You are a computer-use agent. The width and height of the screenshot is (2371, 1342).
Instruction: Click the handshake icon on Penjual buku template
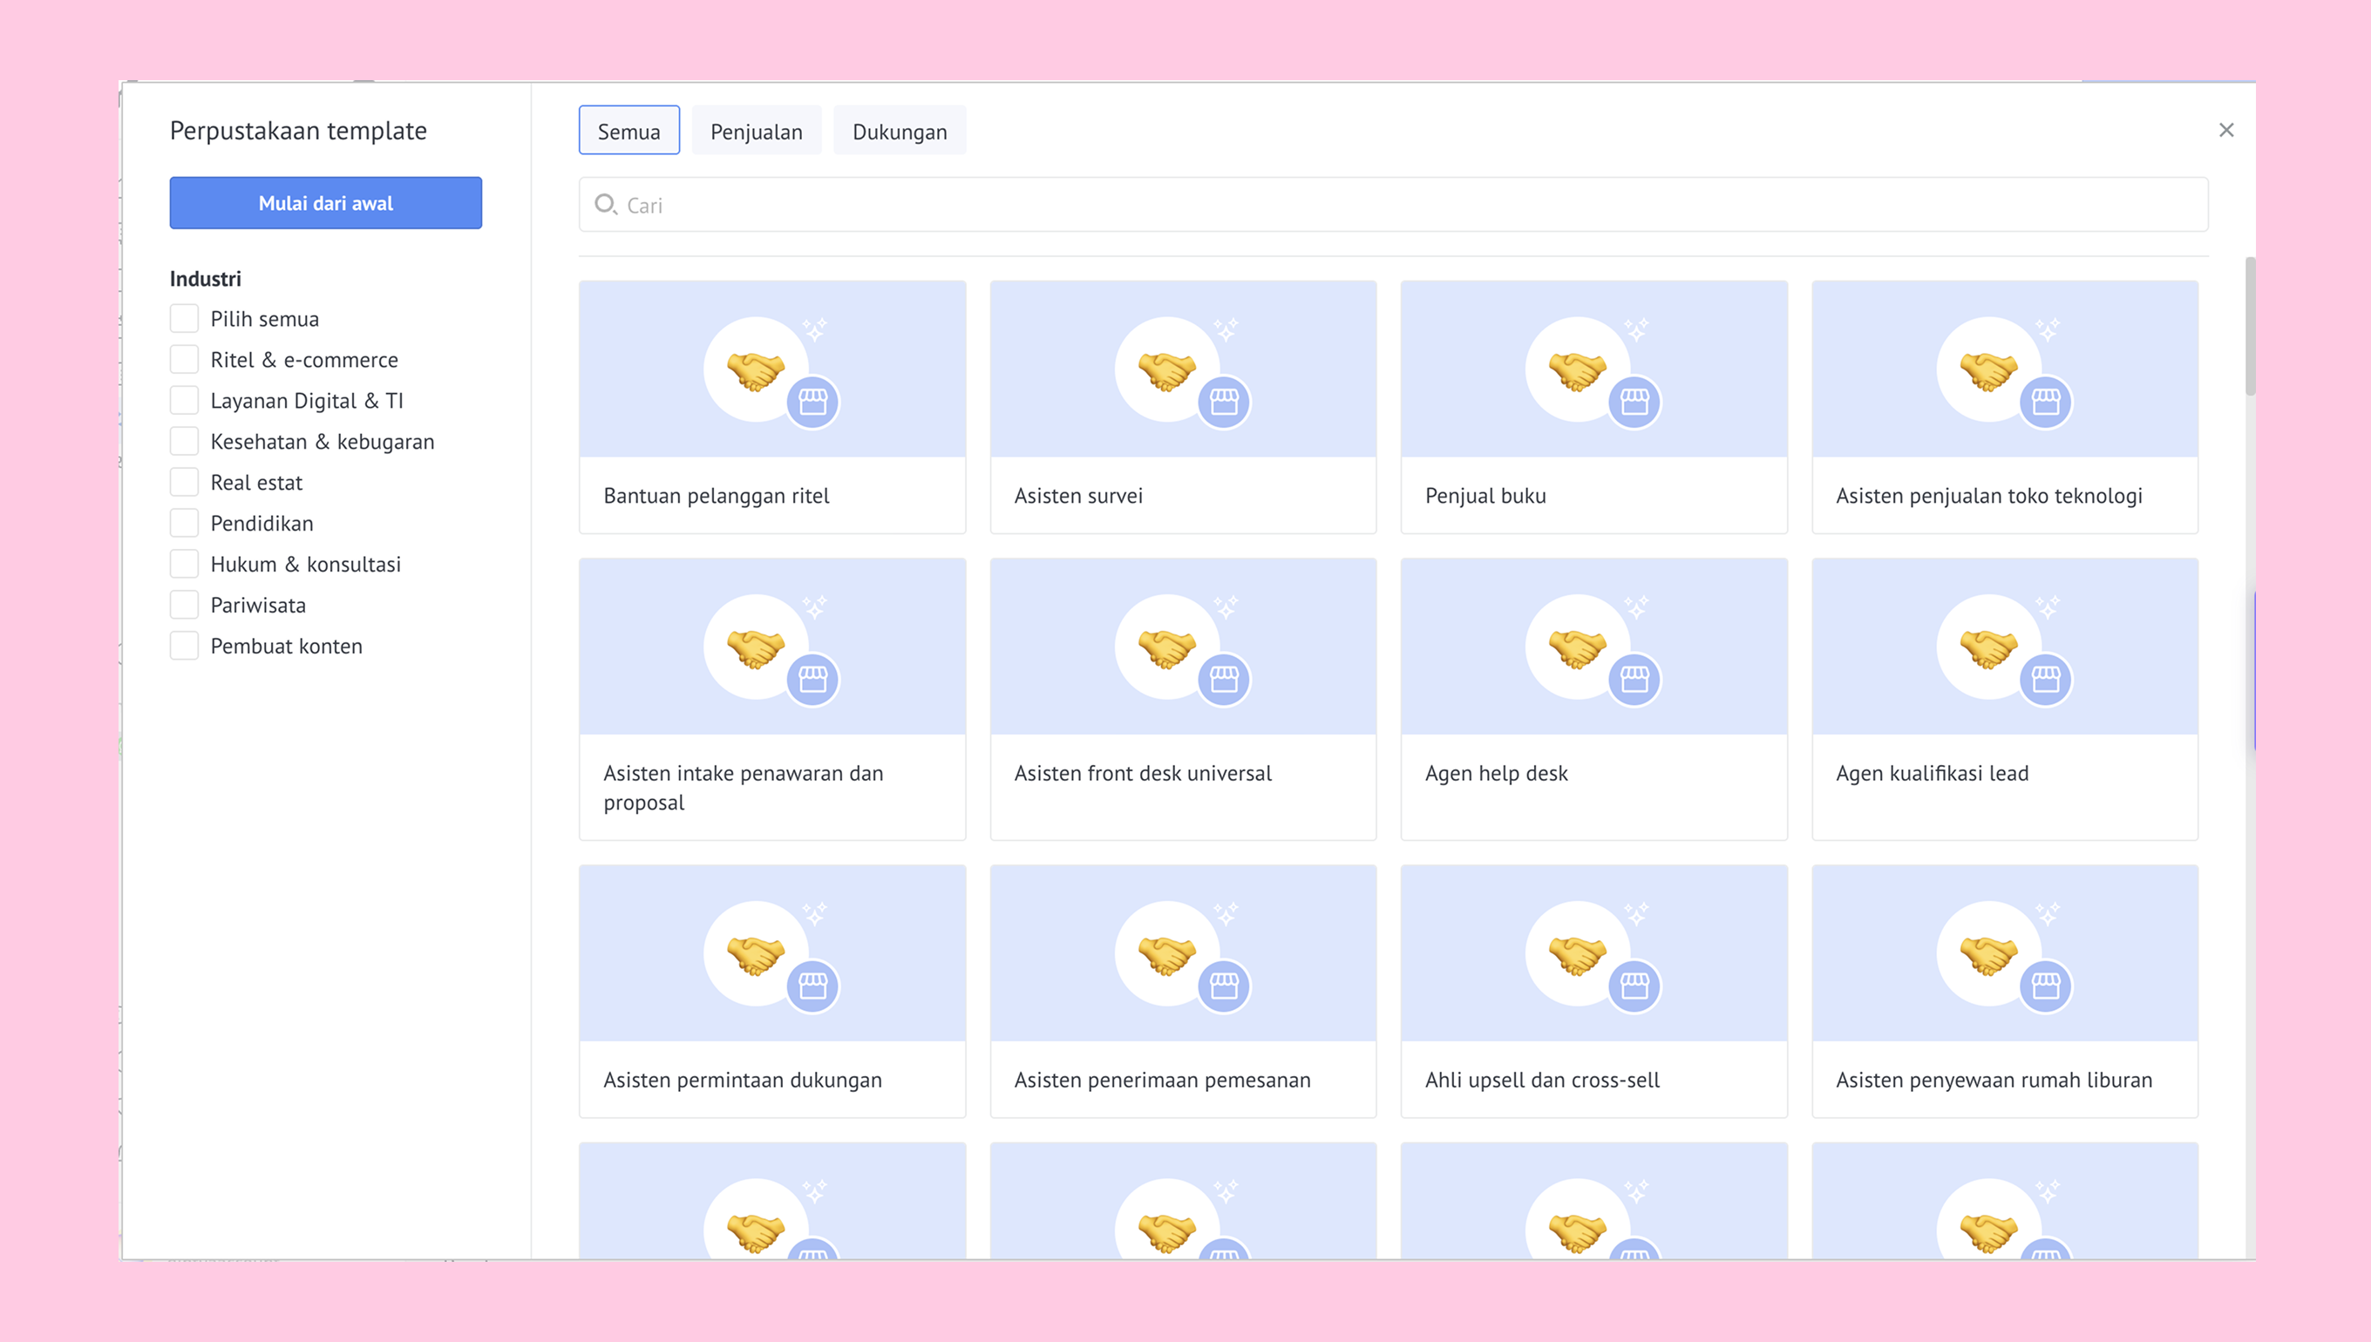tap(1576, 371)
